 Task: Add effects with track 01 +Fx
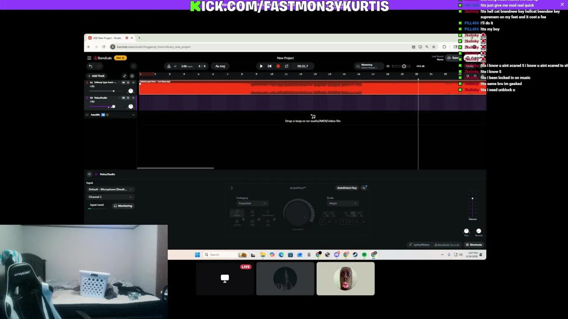pyautogui.click(x=92, y=86)
